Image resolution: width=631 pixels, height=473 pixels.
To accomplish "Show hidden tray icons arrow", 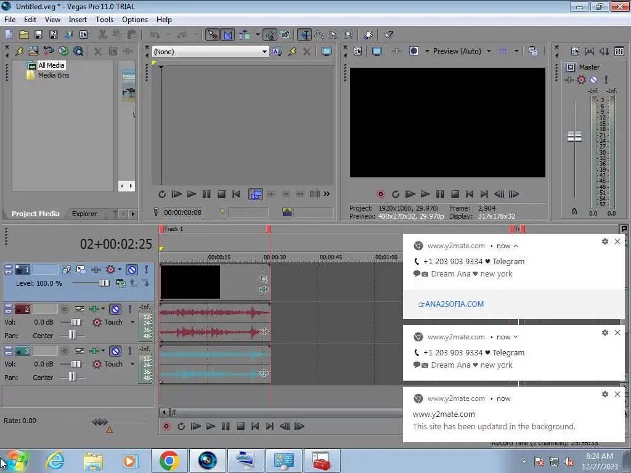I will tap(524, 461).
